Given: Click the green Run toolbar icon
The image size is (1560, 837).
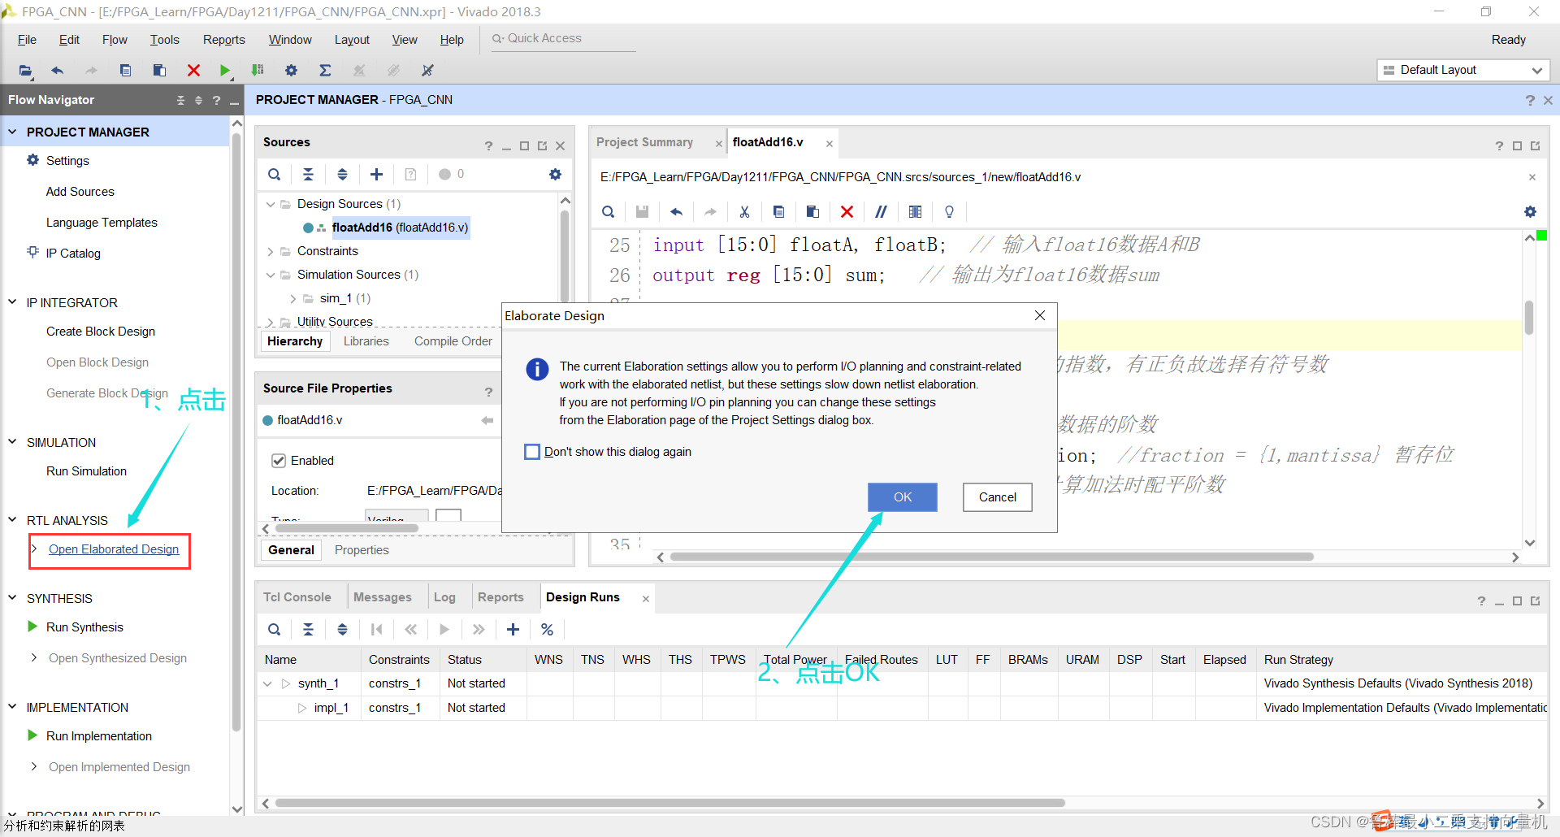Looking at the screenshot, I should pyautogui.click(x=225, y=71).
